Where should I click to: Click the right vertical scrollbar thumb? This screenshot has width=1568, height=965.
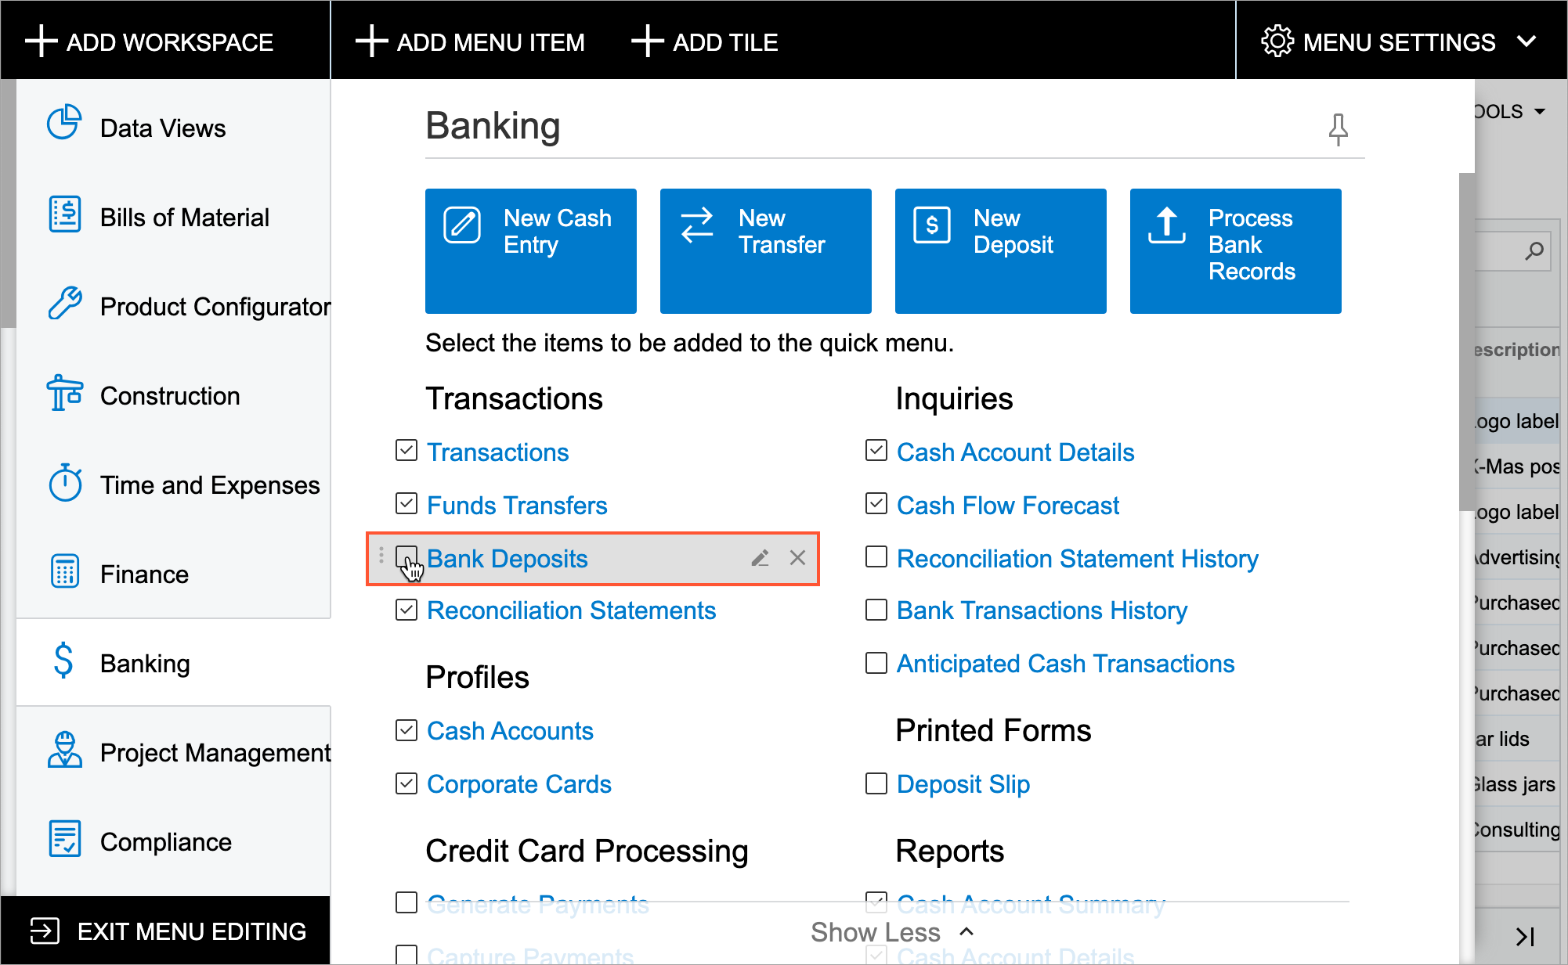coord(1466,340)
